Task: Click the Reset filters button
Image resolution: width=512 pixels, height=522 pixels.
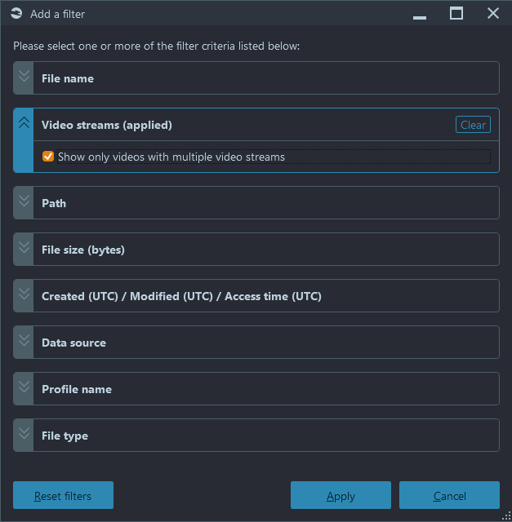Action: (64, 495)
